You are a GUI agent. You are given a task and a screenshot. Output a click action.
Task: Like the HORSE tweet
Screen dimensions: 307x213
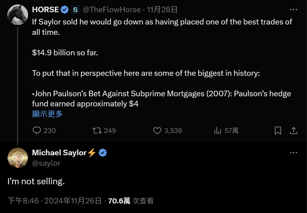[158, 131]
